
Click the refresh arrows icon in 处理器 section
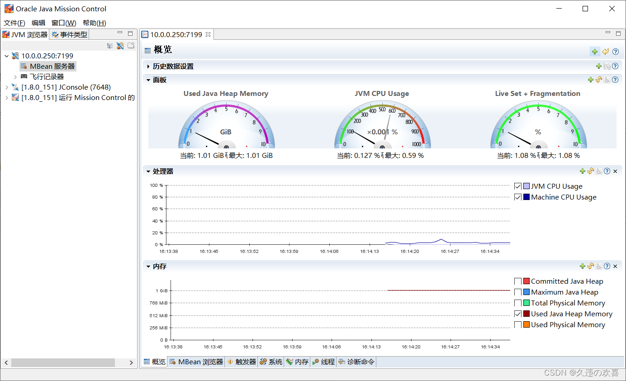click(591, 171)
